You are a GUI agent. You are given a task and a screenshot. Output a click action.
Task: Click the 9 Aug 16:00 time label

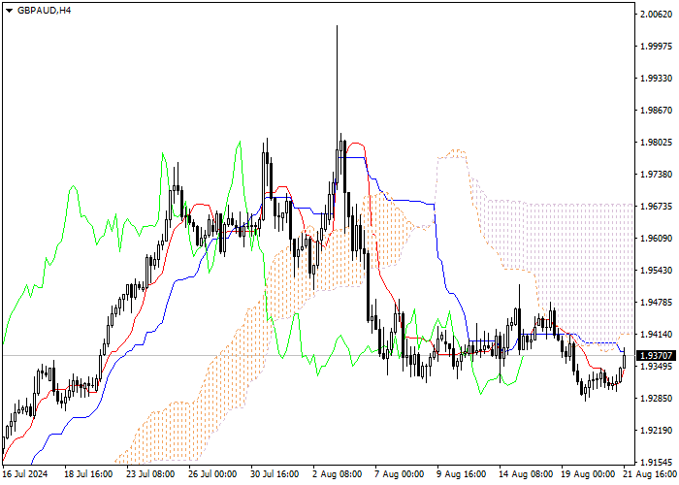click(x=462, y=474)
